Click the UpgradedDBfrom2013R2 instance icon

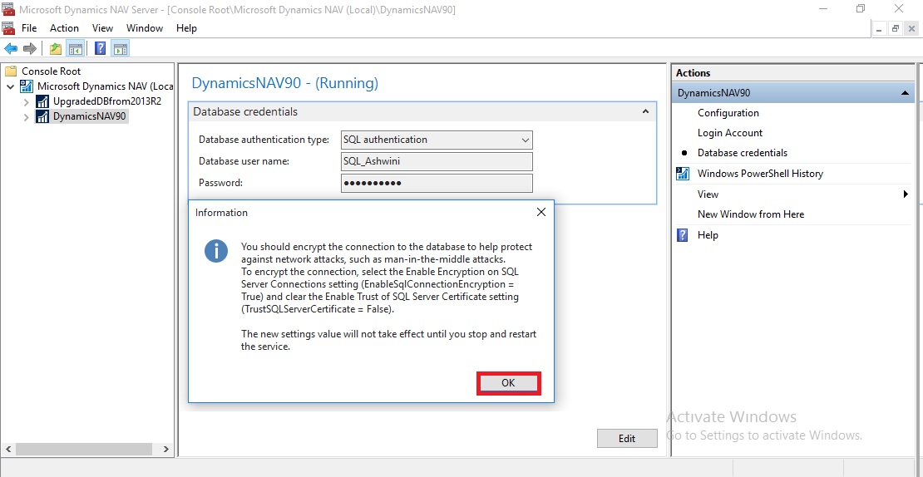coord(42,101)
